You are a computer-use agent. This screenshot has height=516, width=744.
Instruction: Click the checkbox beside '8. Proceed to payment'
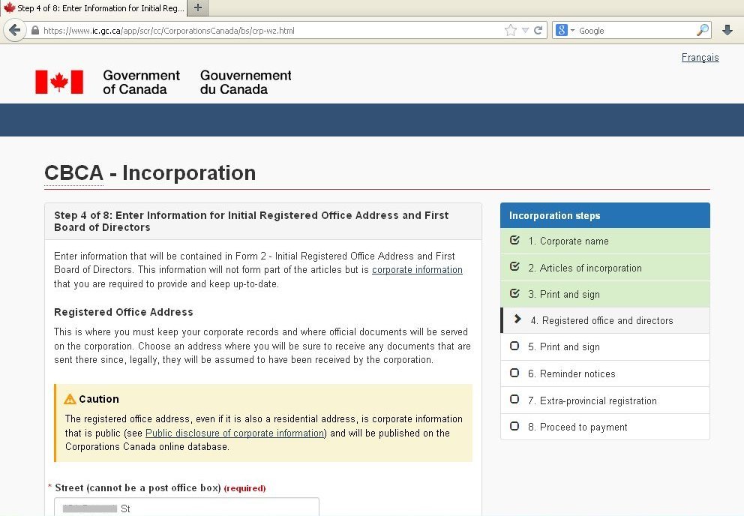[x=514, y=427]
